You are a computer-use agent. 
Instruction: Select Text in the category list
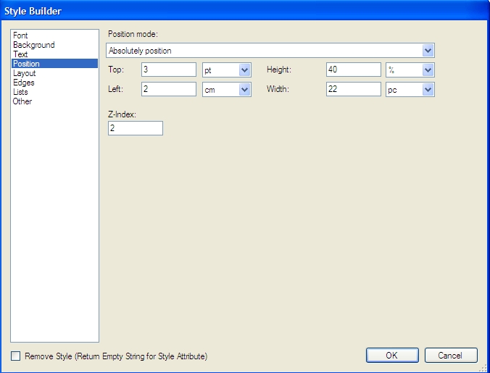pyautogui.click(x=20, y=54)
